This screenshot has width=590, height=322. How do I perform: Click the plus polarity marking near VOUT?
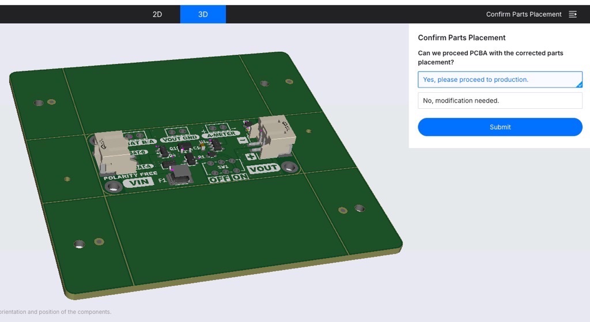(x=251, y=157)
